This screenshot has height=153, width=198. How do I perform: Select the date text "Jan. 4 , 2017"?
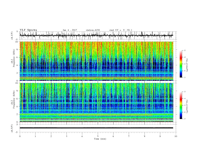tap(70, 30)
